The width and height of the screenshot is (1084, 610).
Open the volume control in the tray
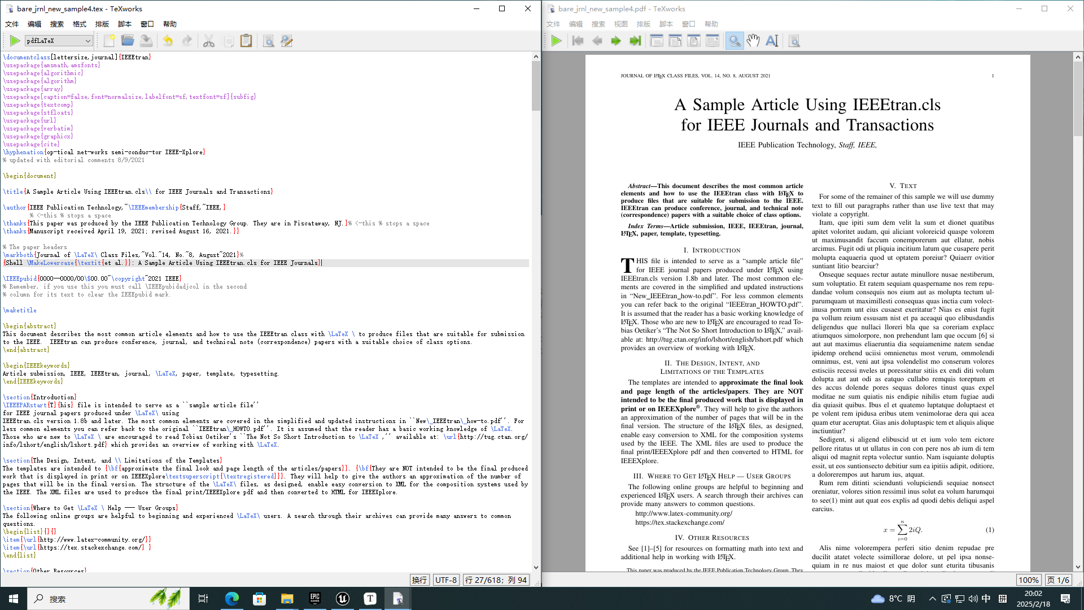click(973, 599)
